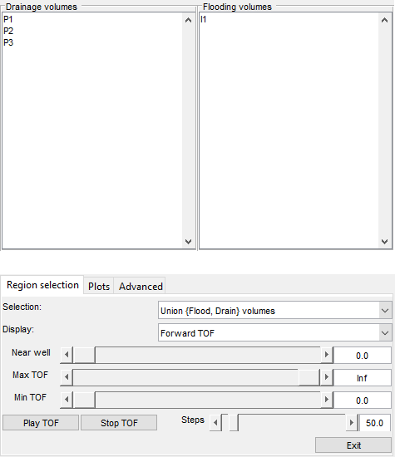The image size is (395, 457).
Task: Click Flooding volumes scroll up arrow
Action: [384, 20]
